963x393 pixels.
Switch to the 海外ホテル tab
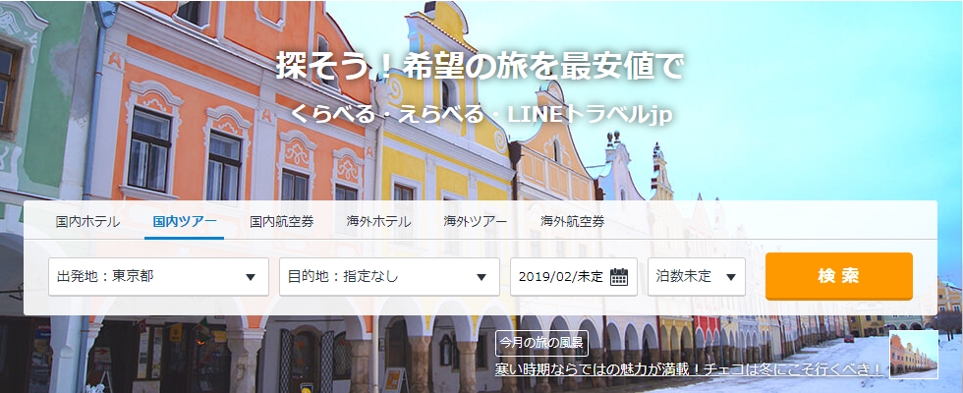point(379,222)
